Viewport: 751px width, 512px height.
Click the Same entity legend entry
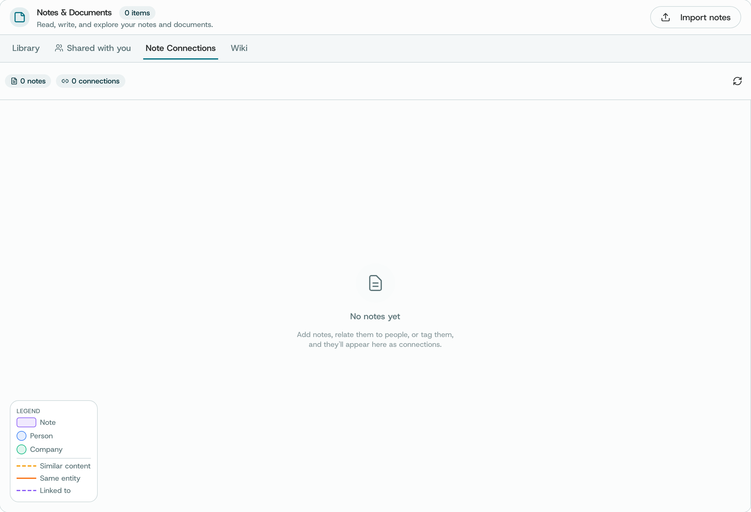49,478
